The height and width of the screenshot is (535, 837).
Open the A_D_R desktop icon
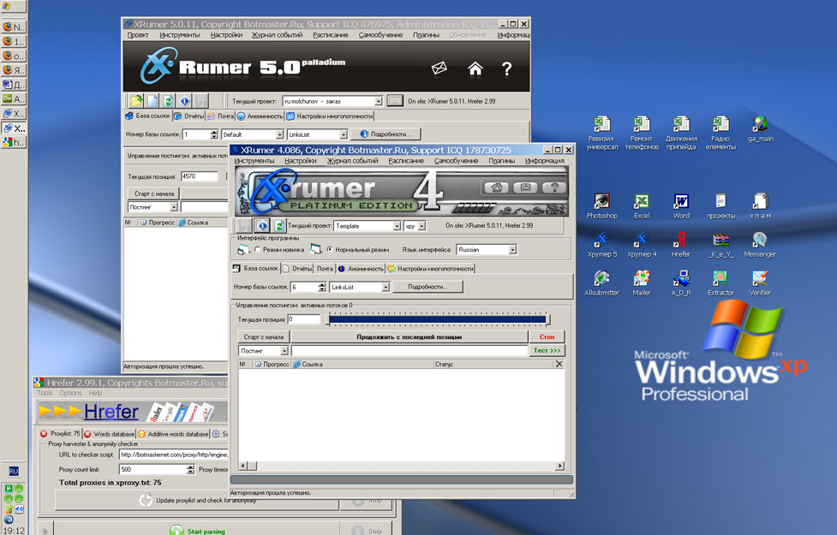681,283
